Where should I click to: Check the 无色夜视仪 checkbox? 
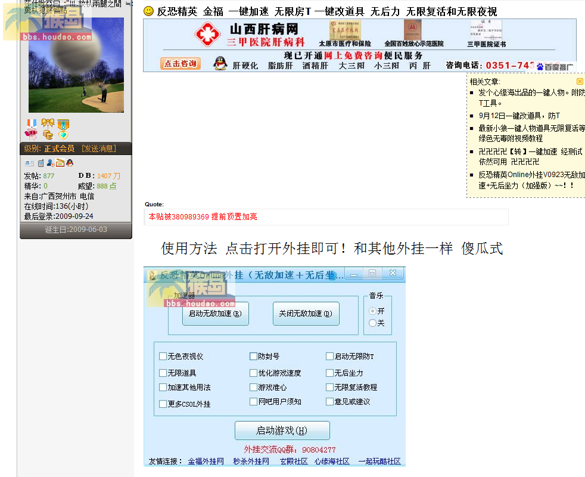(163, 357)
